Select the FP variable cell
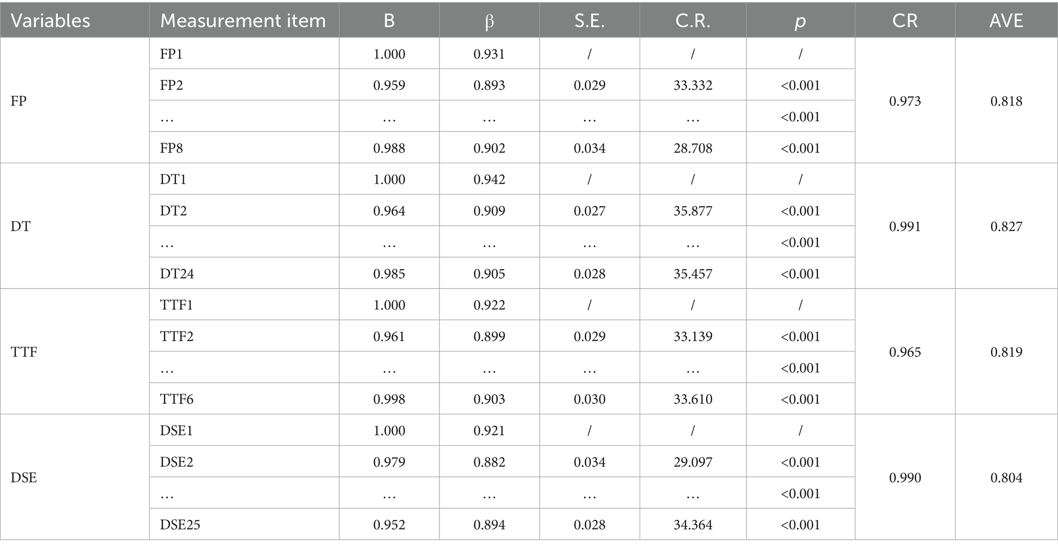Viewport: 1058px width, 549px height. pyautogui.click(x=19, y=101)
